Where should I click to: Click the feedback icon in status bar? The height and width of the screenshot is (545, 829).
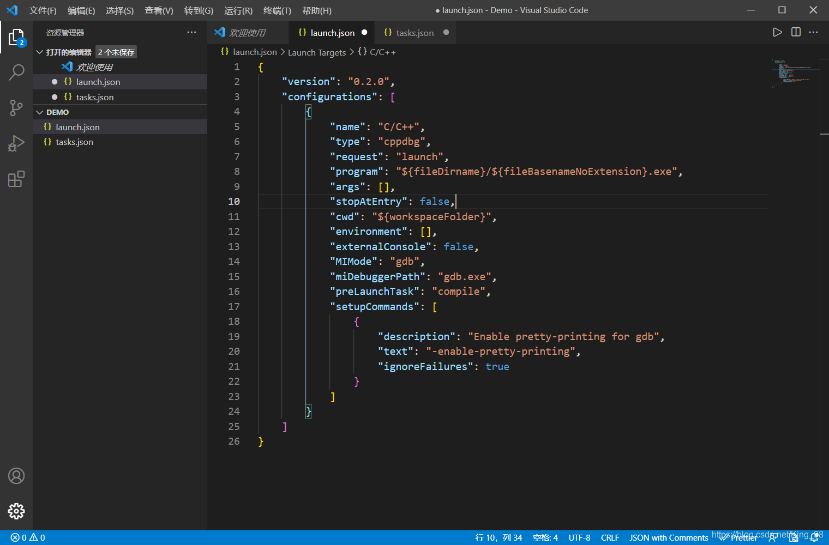[773, 537]
